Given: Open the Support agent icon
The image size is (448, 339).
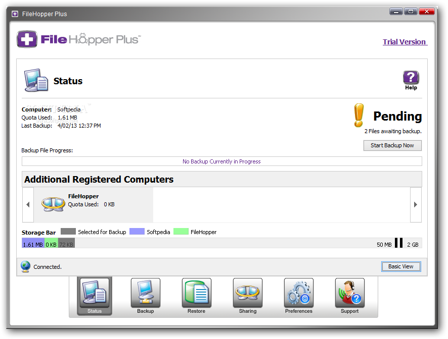Looking at the screenshot, I should tap(350, 293).
